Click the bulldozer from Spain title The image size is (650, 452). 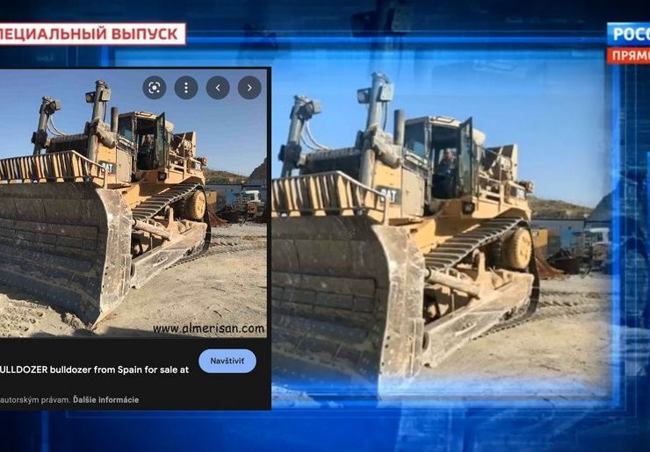pyautogui.click(x=94, y=369)
